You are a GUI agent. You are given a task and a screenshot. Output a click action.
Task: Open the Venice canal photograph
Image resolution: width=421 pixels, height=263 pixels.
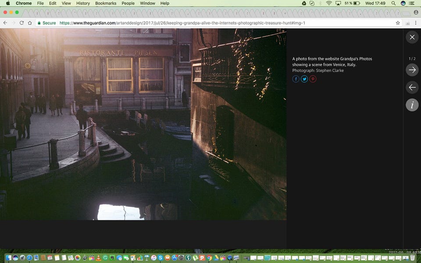(143, 124)
